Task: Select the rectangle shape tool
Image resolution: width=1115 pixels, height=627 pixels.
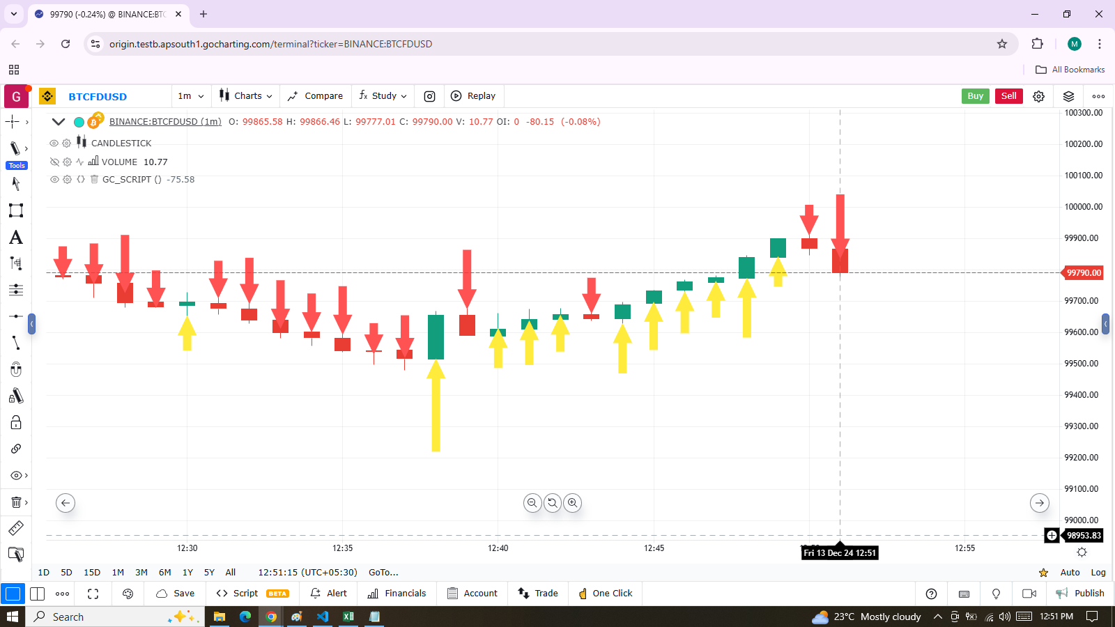Action: pos(15,210)
